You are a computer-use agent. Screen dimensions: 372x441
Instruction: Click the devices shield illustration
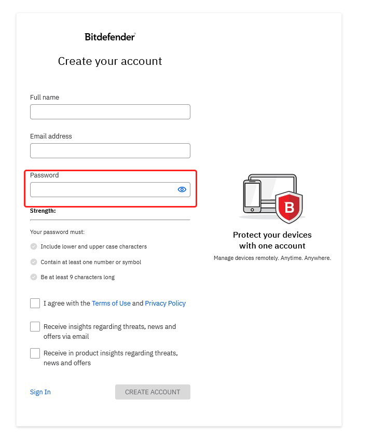272,198
